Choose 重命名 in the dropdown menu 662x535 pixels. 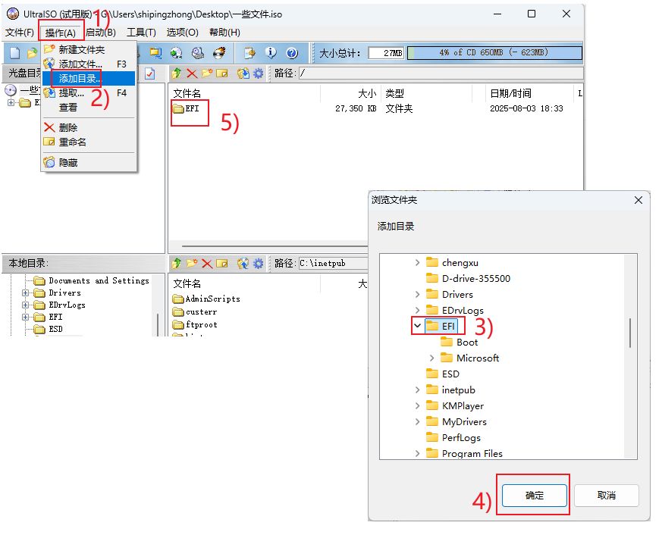(73, 142)
